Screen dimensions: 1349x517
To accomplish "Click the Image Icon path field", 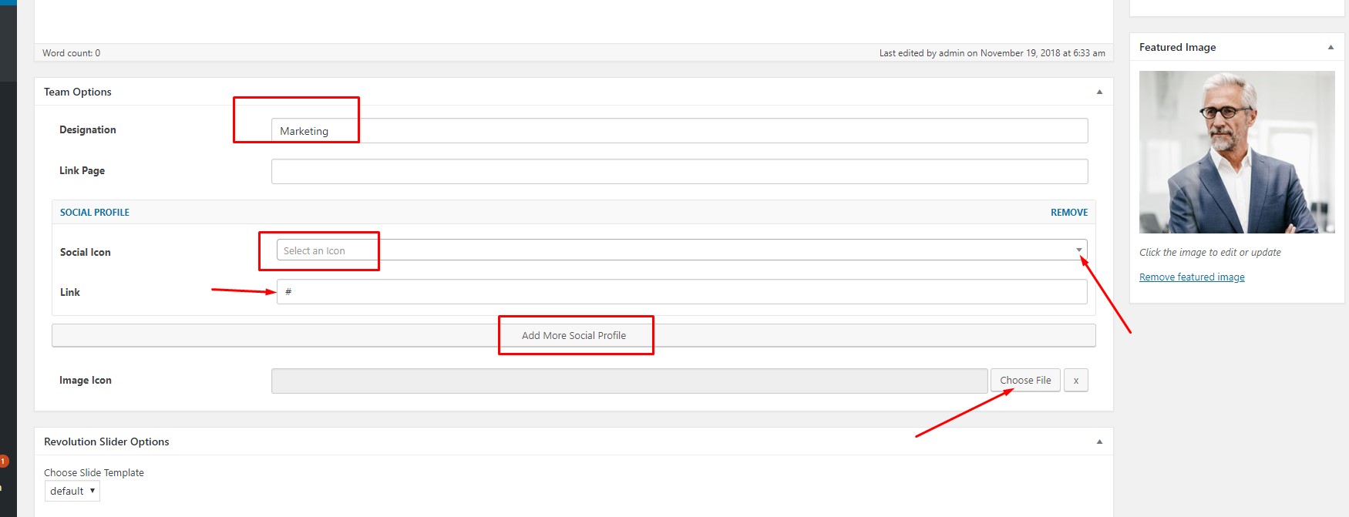I will pos(629,381).
